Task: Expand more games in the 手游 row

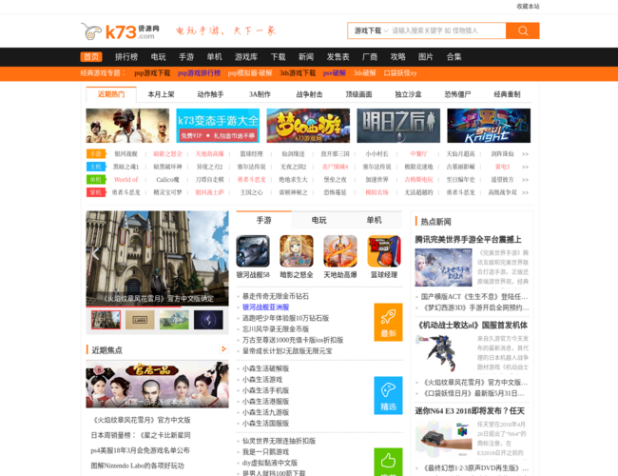Action: 525,154
